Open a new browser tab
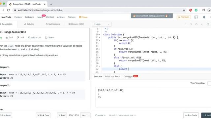The height and width of the screenshot is (119, 211). click(x=51, y=4)
